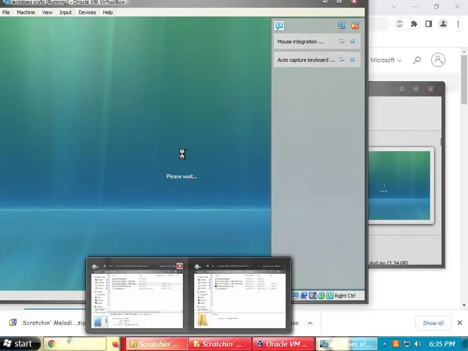The image size is (468, 351).
Task: Click the Mouse integration notification text
Action: (300, 42)
